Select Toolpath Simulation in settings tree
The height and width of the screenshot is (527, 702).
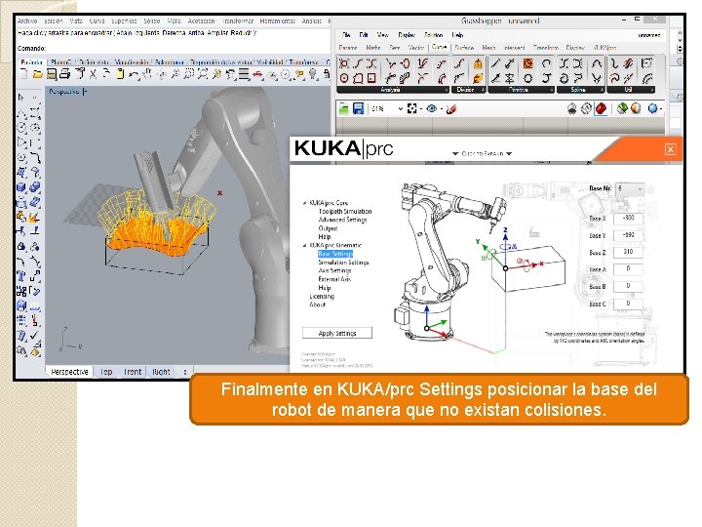click(x=345, y=211)
